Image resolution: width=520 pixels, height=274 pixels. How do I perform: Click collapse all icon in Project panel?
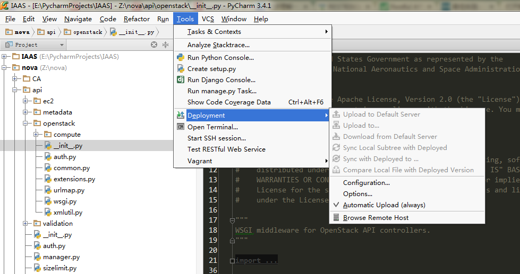click(x=166, y=45)
